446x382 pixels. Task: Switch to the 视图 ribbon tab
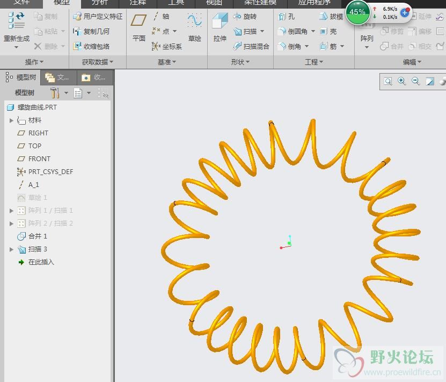(x=214, y=3)
